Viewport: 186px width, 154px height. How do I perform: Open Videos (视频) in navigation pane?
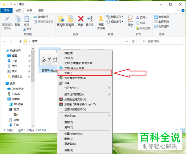click(x=14, y=110)
